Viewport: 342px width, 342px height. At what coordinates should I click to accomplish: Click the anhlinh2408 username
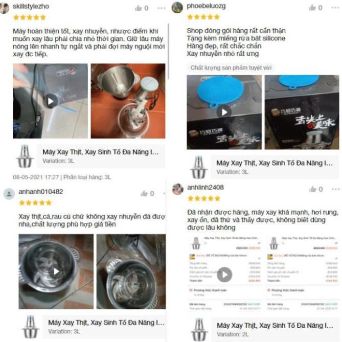click(205, 187)
